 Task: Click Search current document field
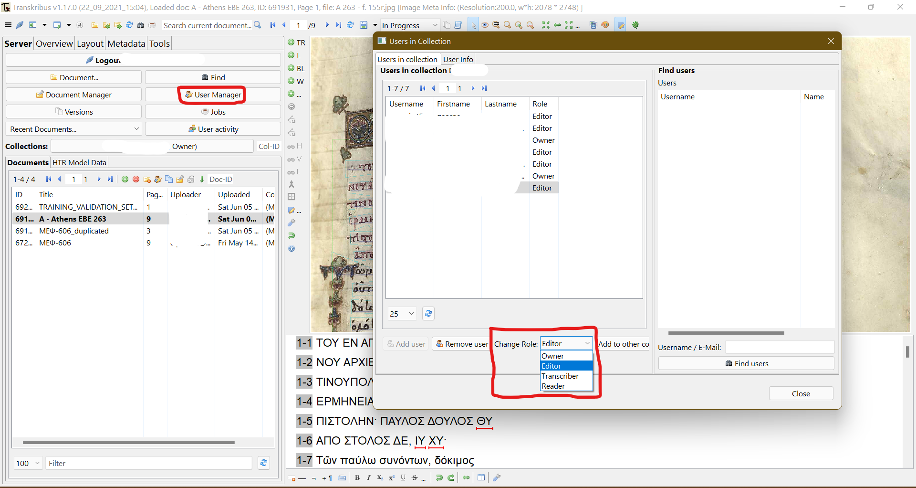click(207, 25)
